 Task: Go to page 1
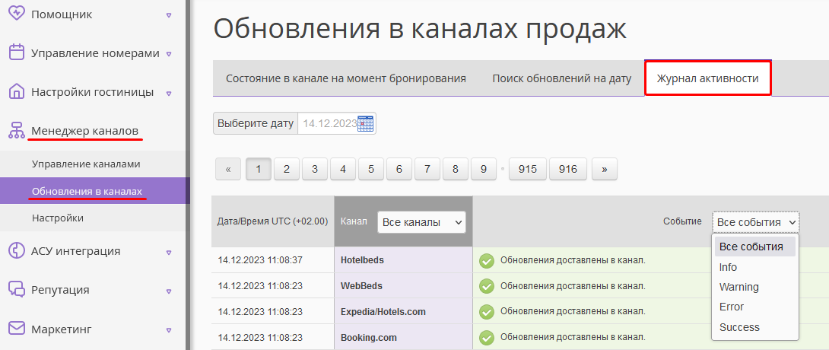tap(259, 169)
